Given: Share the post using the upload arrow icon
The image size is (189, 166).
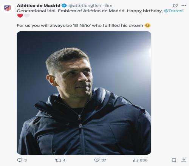Looking at the screenshot, I should coord(184,160).
